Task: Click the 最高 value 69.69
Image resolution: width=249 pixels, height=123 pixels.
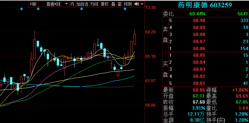Action: point(242,96)
